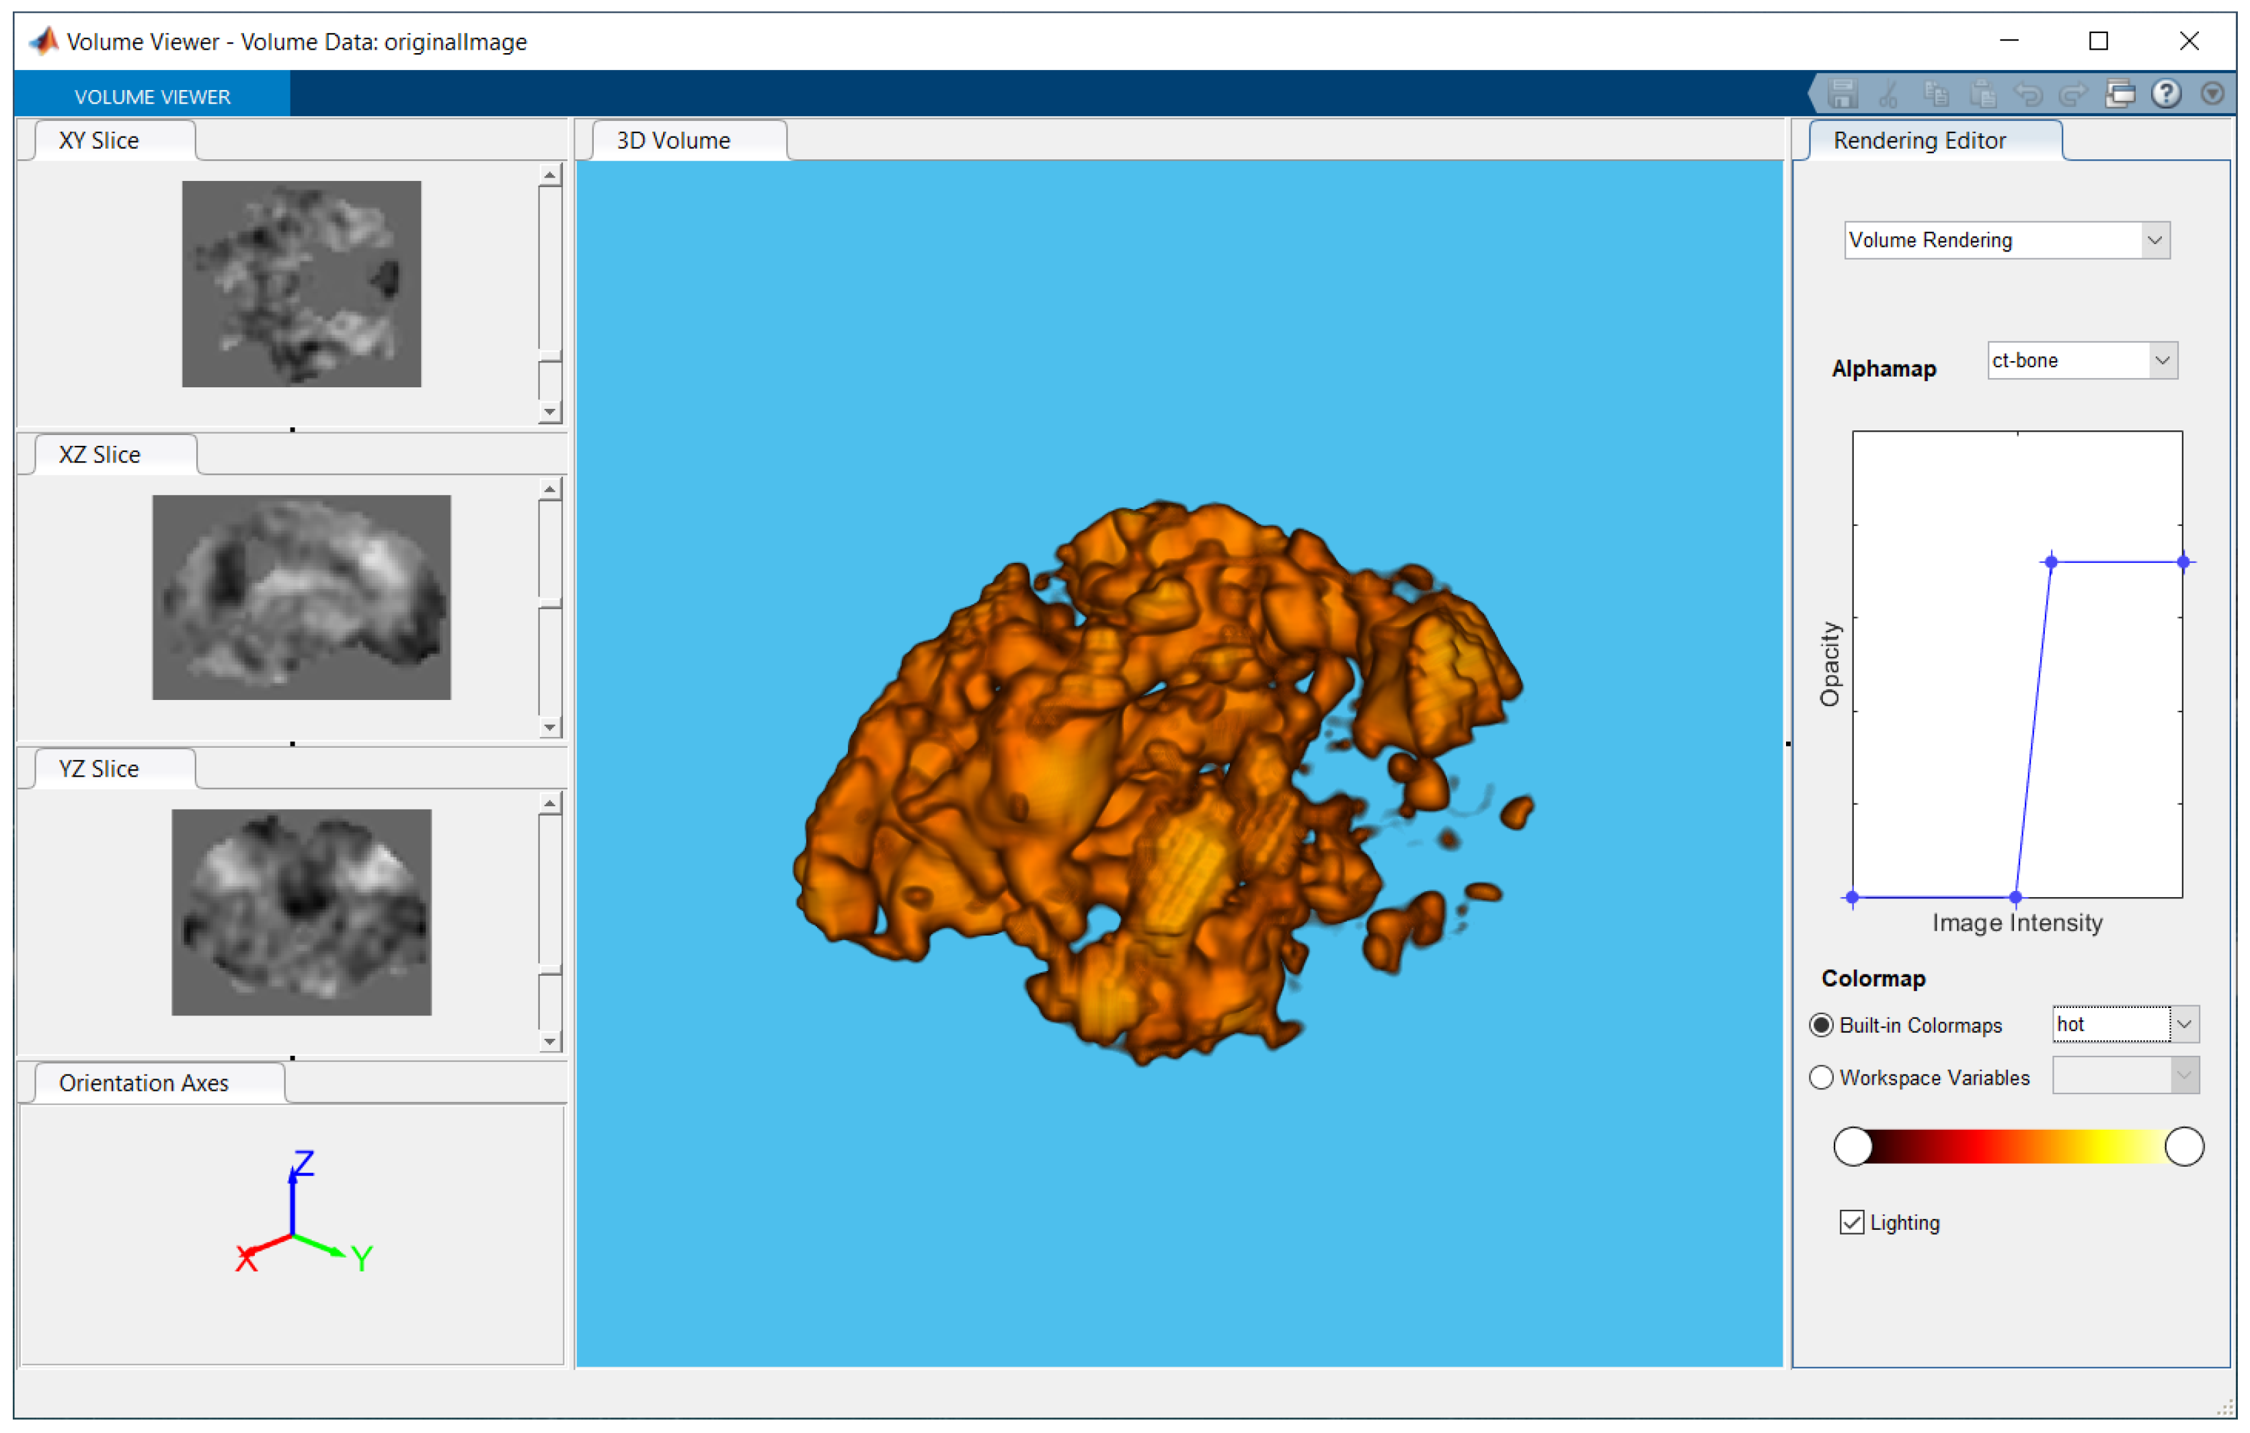Select Workspace Variables radio button
The image size is (2250, 1433).
[x=1821, y=1077]
